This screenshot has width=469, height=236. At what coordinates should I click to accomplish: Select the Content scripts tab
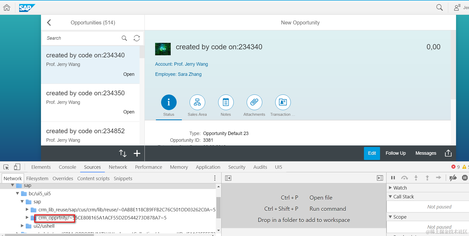tap(93, 178)
